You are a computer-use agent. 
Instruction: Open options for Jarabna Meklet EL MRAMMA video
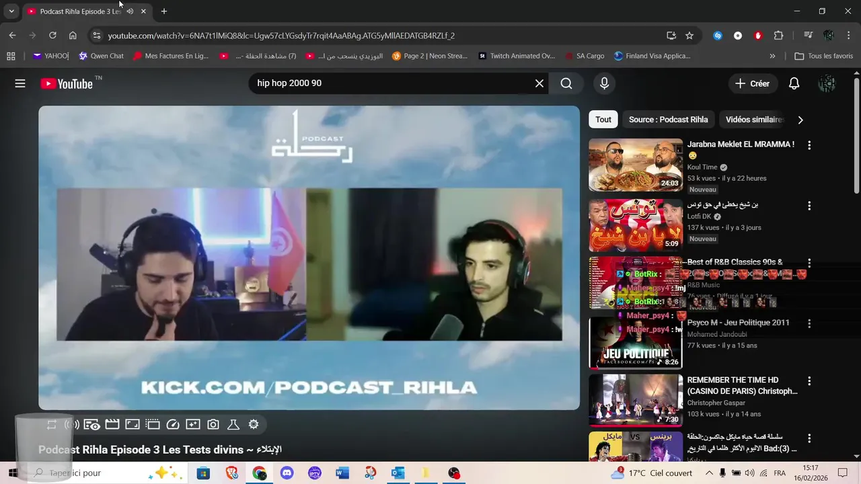click(x=809, y=145)
